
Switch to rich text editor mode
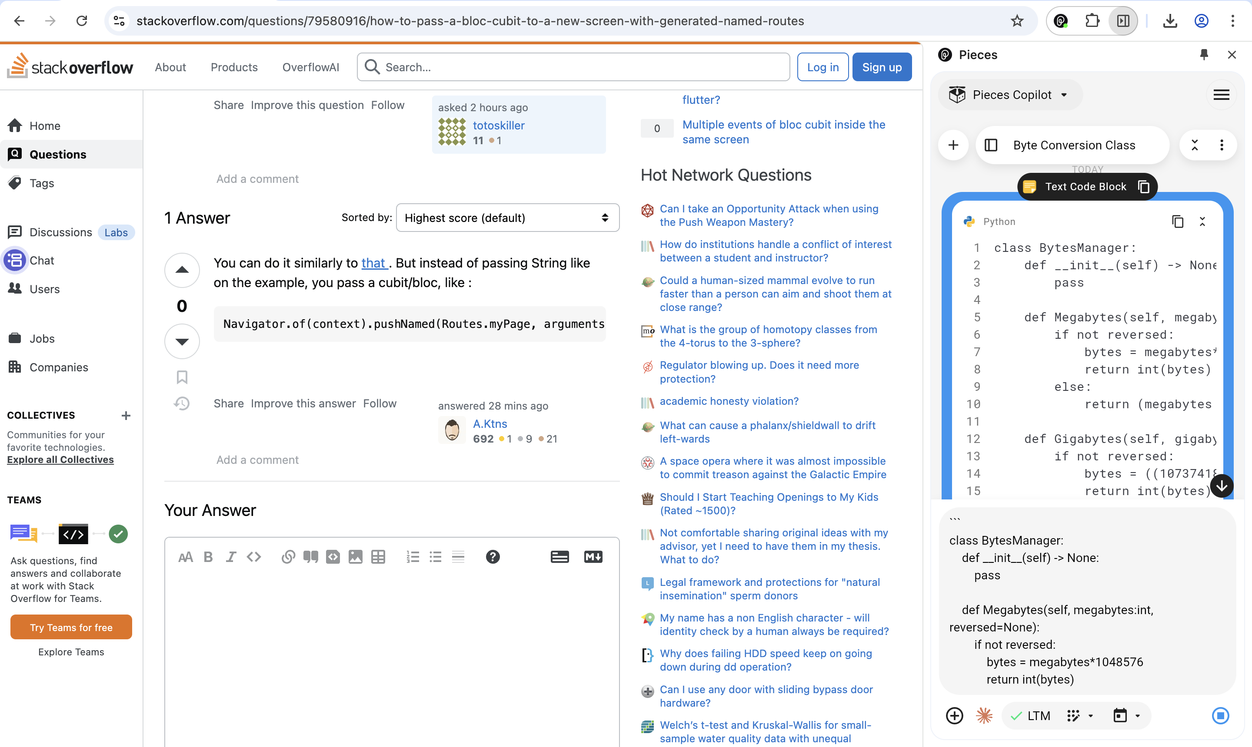click(560, 557)
